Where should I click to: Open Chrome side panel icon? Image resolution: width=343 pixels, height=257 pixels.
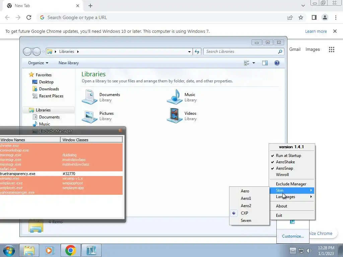click(314, 17)
